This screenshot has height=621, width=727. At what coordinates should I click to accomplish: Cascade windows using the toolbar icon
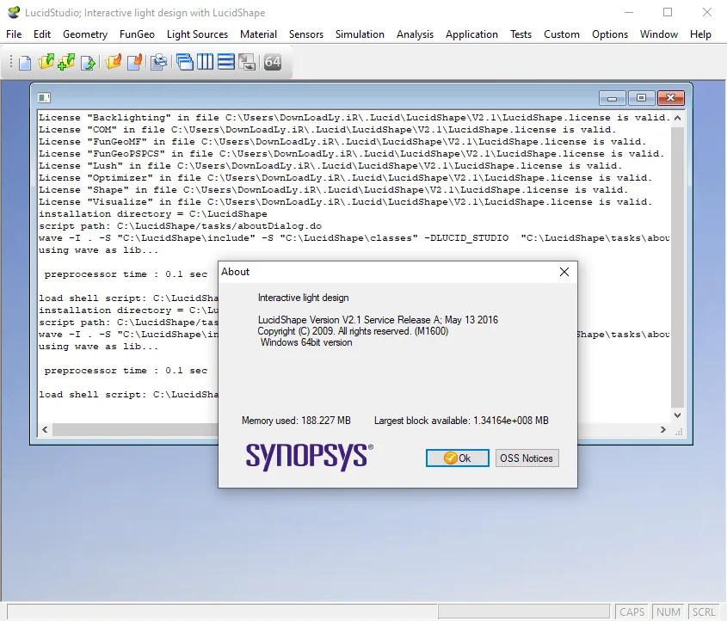[x=185, y=62]
